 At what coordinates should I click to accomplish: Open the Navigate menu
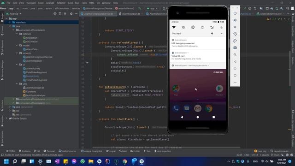(x=31, y=3)
